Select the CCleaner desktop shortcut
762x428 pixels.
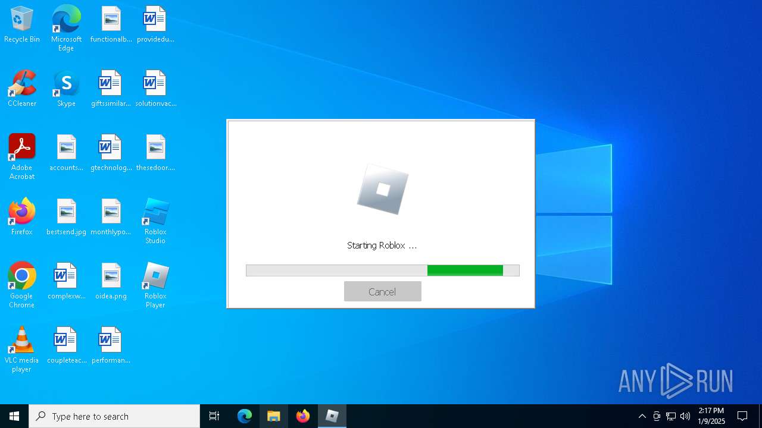pyautogui.click(x=22, y=89)
